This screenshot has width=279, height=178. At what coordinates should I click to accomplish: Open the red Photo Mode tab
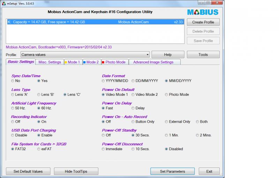pyautogui.click(x=115, y=62)
